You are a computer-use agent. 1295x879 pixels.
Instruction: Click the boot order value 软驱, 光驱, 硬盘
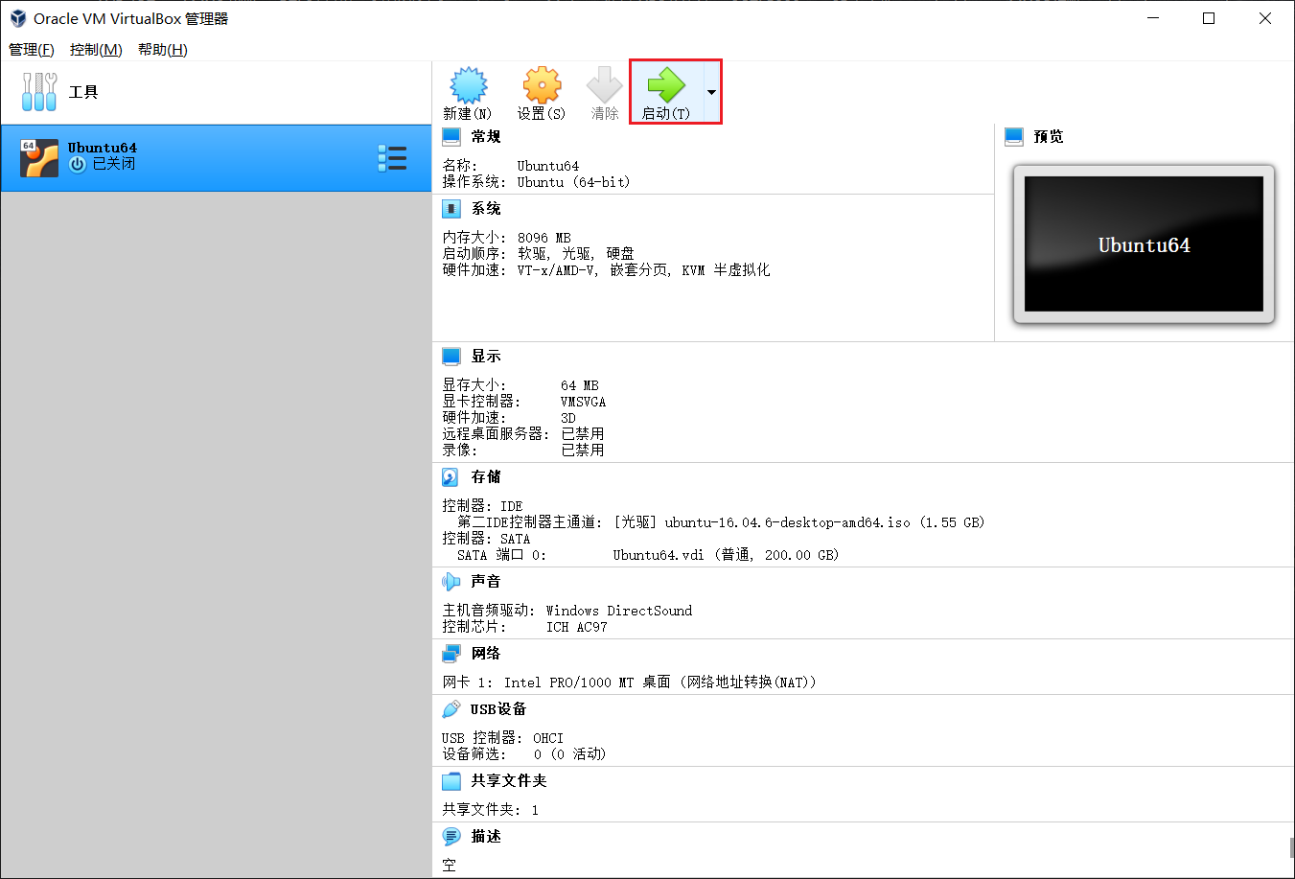click(576, 254)
